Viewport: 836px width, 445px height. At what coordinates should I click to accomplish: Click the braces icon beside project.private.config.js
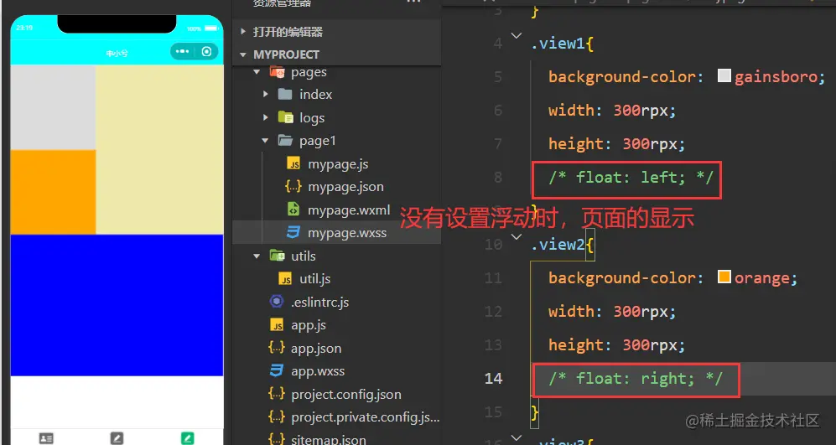pos(277,417)
